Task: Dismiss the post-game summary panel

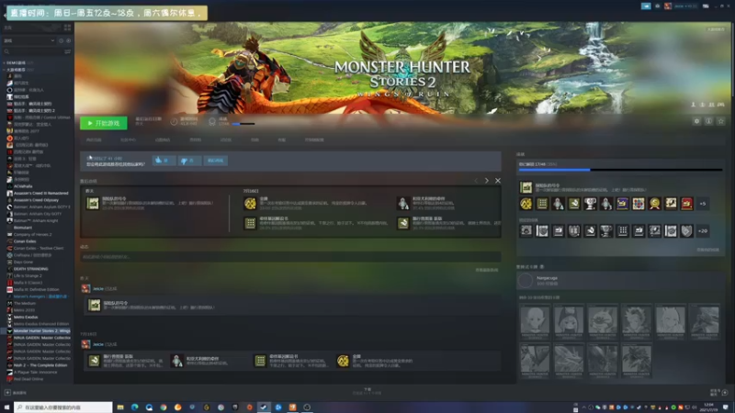Action: pyautogui.click(x=498, y=181)
